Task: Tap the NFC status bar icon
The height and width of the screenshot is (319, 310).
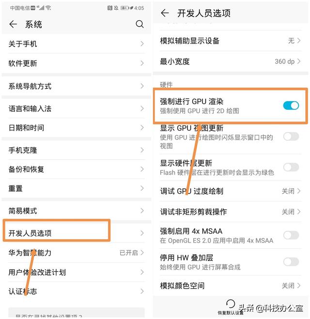Action: 110,8
